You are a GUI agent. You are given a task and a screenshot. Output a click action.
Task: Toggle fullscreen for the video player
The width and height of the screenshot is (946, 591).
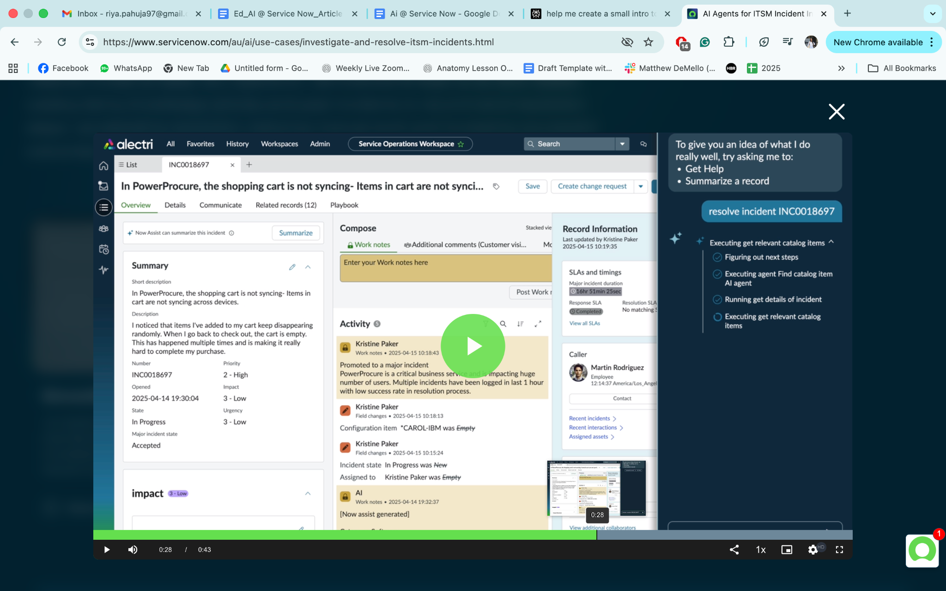tap(839, 549)
